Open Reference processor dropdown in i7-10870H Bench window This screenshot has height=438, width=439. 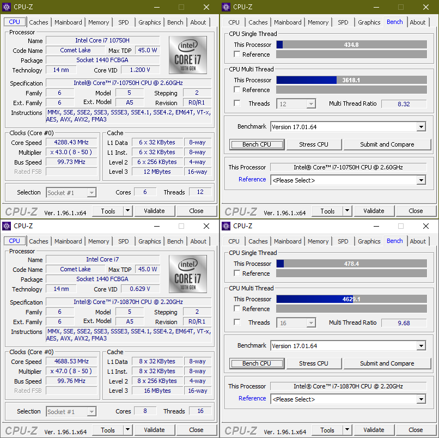[x=421, y=399]
